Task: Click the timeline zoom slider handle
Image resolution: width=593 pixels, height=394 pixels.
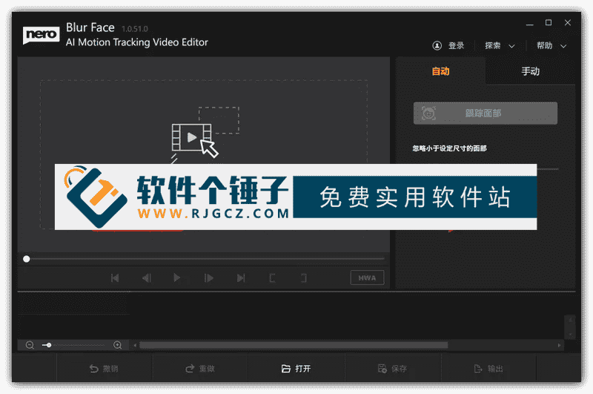Action: 49,345
